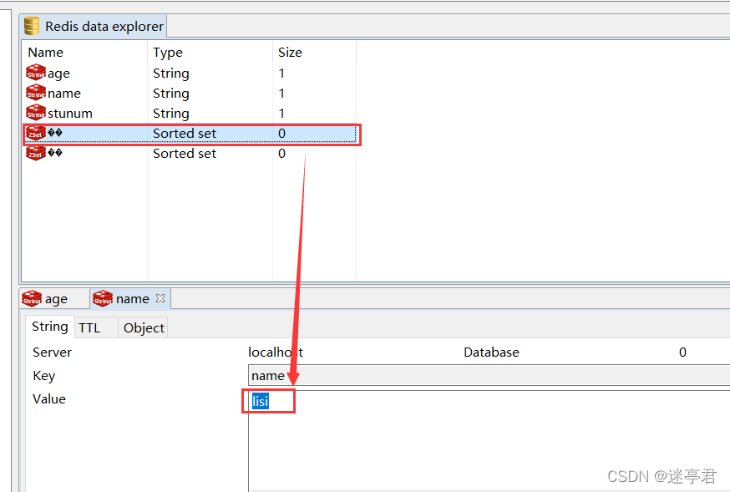
Task: Select the stunum key row
Action: 190,113
